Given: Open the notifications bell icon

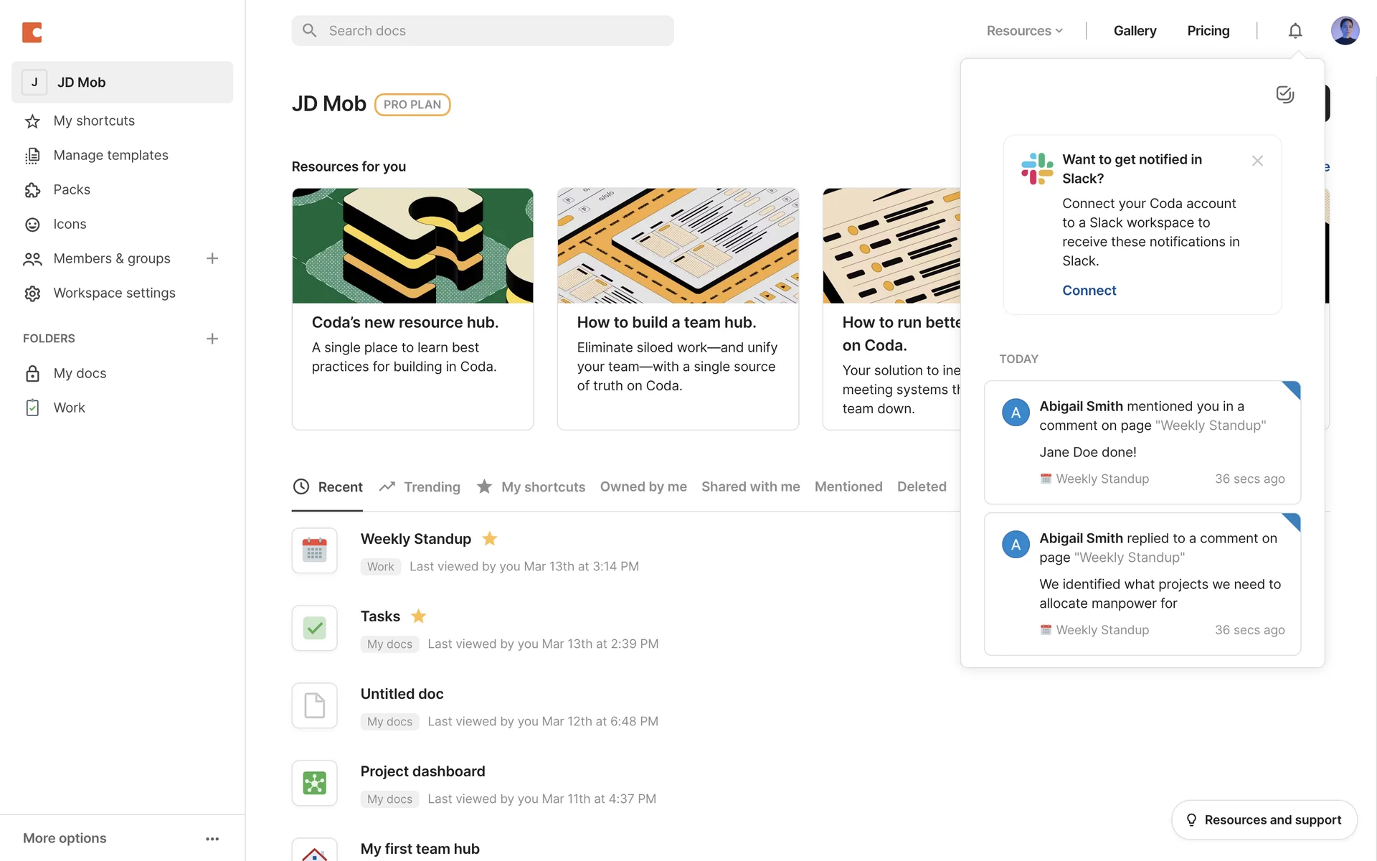Looking at the screenshot, I should click(x=1295, y=31).
